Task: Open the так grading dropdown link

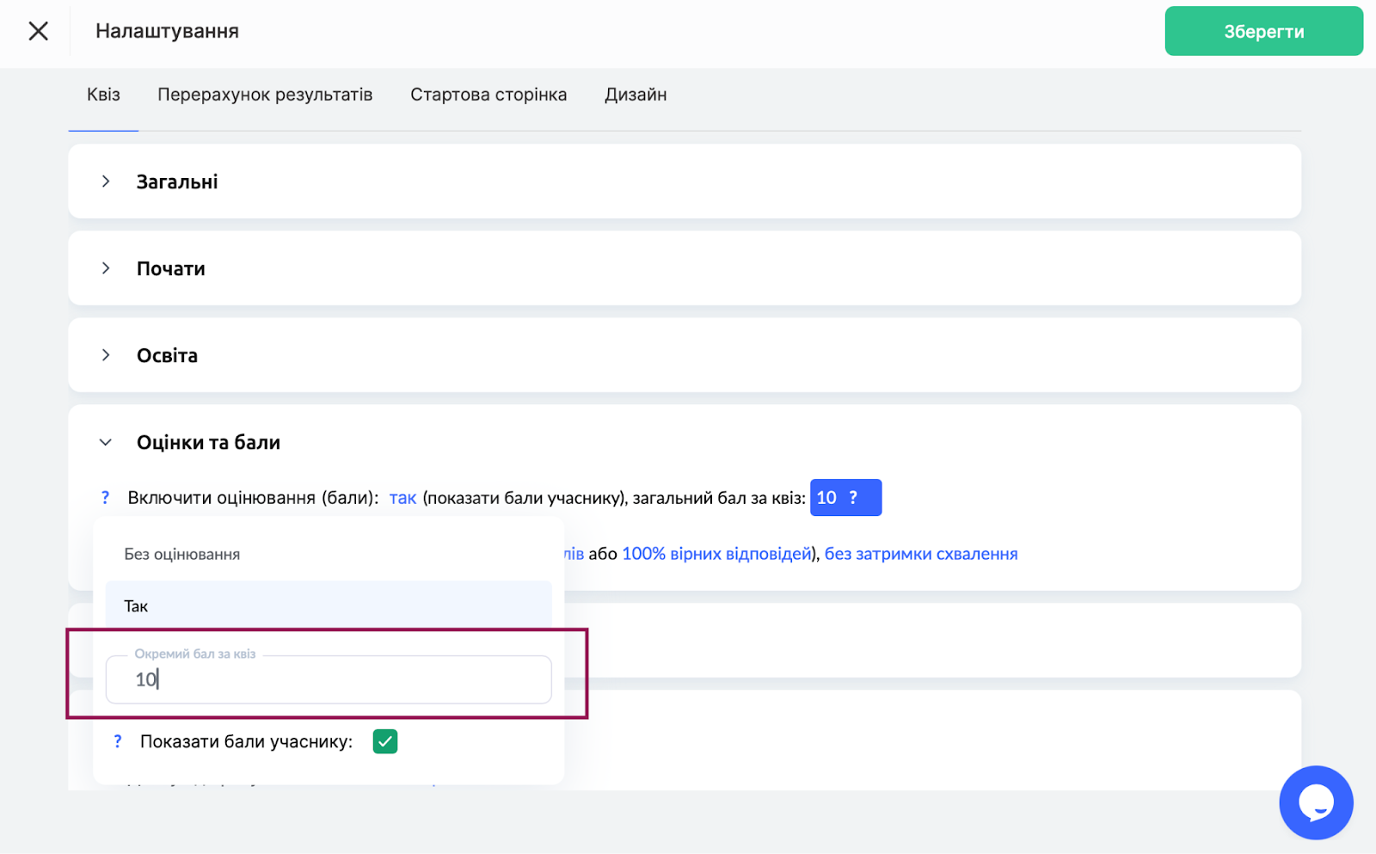Action: click(402, 497)
